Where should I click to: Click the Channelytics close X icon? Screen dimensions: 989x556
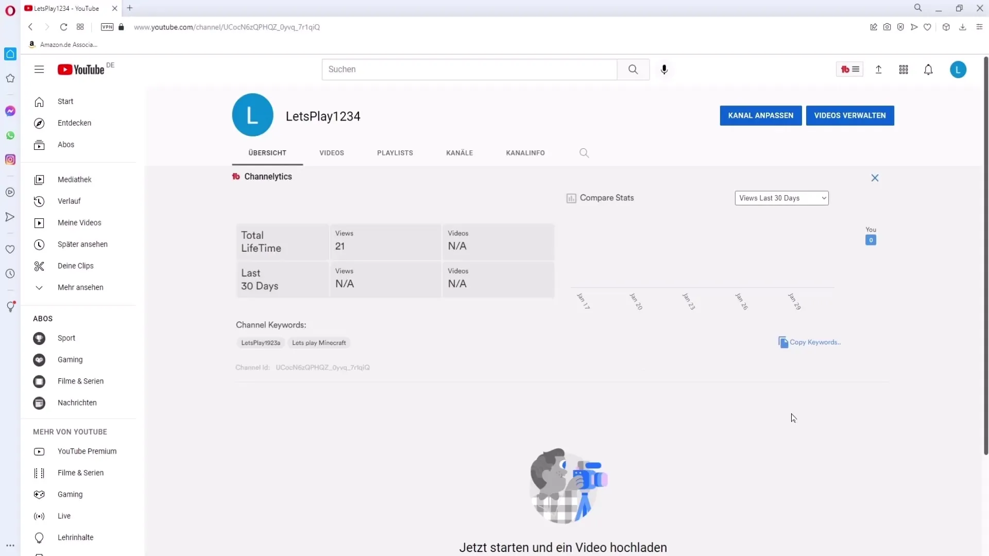pyautogui.click(x=875, y=178)
